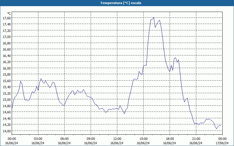Click the 09:00 time axis label
234x146 pixels.
[91, 139]
